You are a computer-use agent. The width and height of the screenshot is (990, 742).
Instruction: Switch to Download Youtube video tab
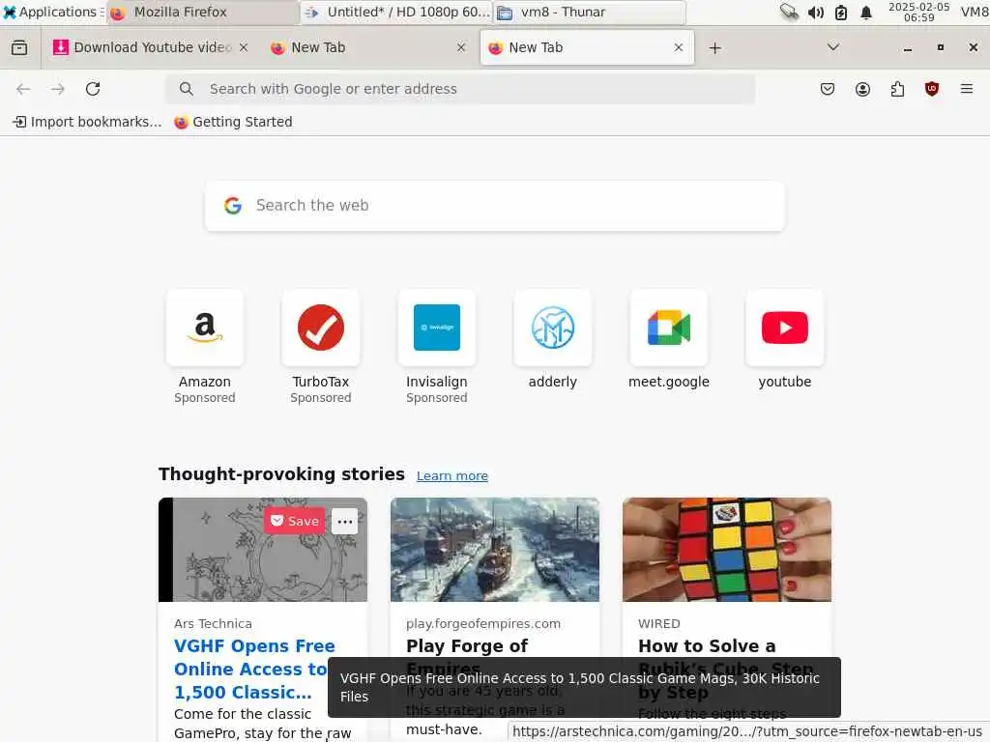point(150,47)
